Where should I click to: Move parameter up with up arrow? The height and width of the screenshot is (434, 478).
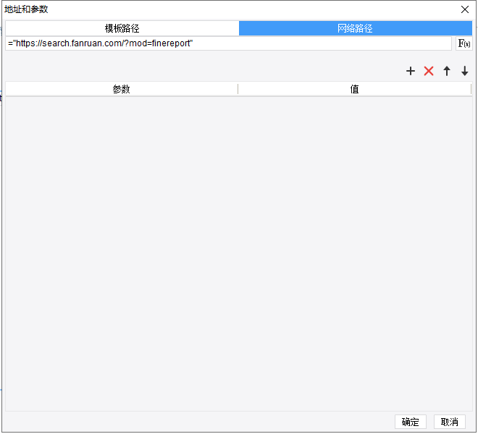coord(447,71)
